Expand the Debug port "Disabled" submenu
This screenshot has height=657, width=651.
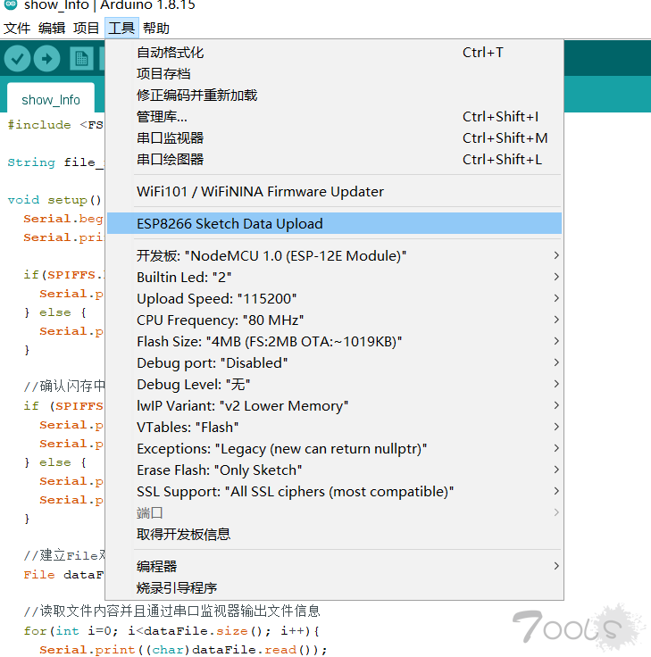(x=334, y=362)
